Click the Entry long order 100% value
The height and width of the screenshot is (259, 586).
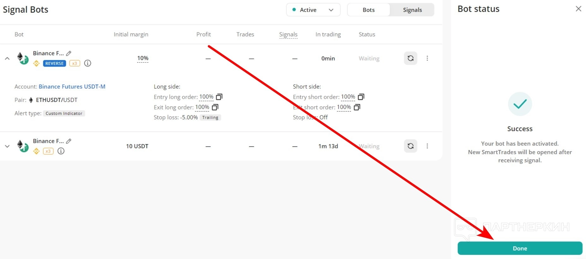click(x=206, y=97)
